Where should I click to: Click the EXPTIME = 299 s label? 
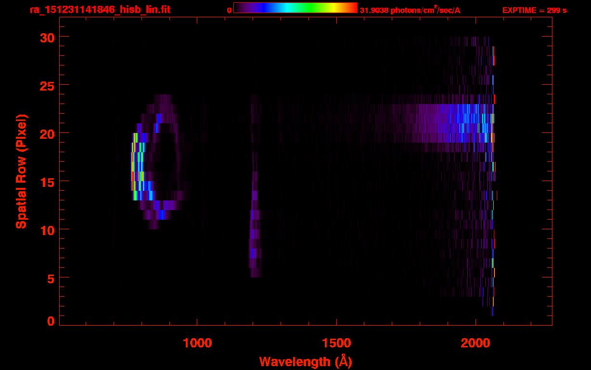click(x=534, y=10)
